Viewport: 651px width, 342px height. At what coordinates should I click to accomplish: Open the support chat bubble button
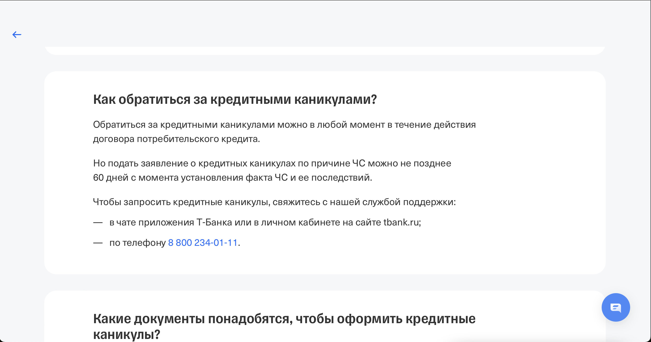[616, 307]
